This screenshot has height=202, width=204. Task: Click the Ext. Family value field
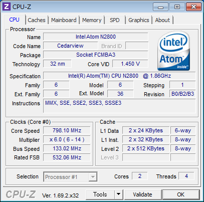pyautogui.click(x=56, y=94)
